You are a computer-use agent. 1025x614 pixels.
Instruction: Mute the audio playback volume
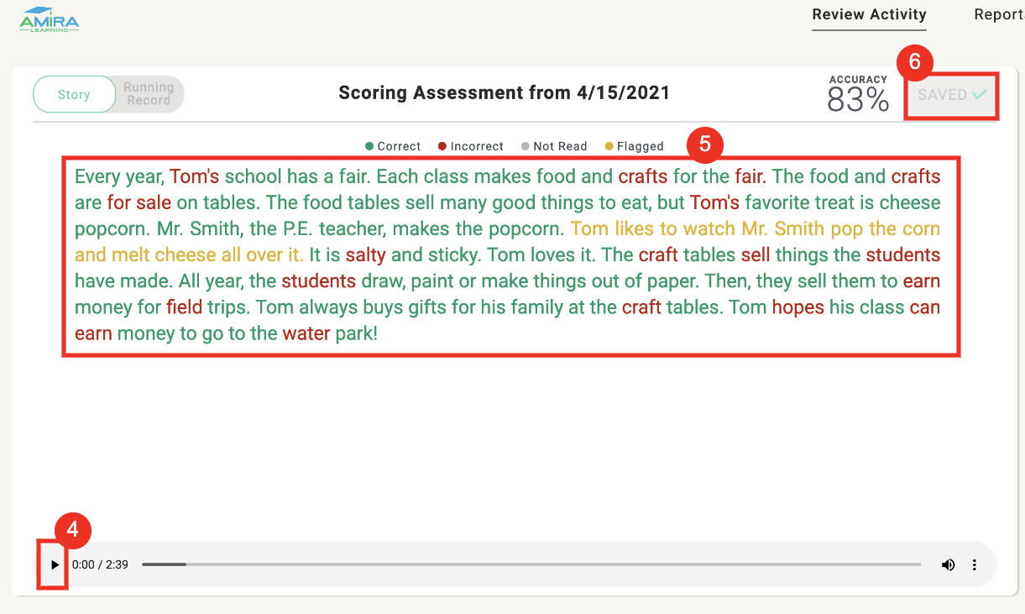coord(948,564)
